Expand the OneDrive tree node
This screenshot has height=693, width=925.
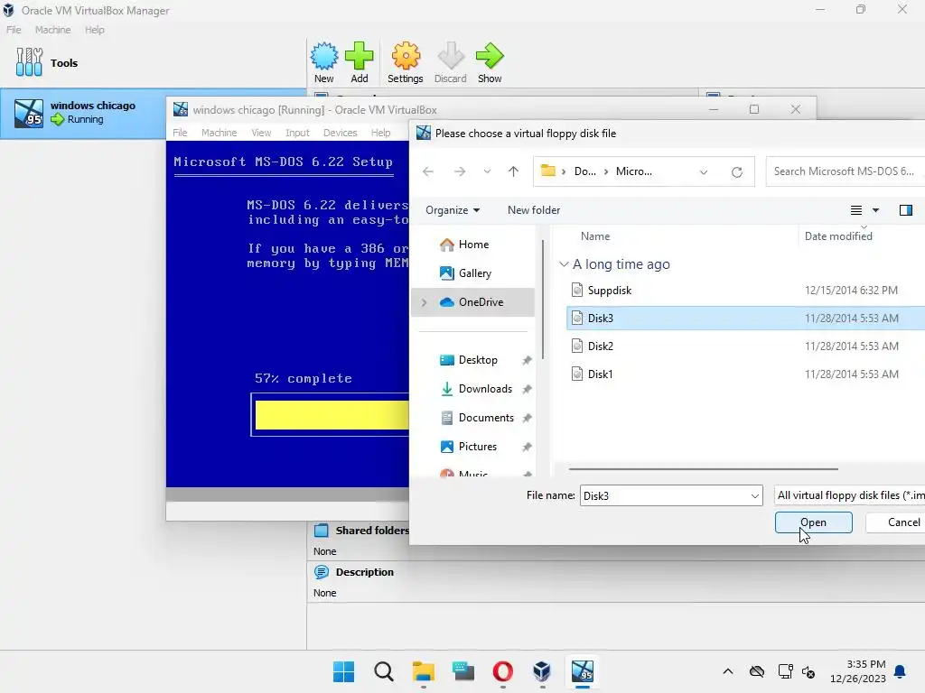pos(424,302)
